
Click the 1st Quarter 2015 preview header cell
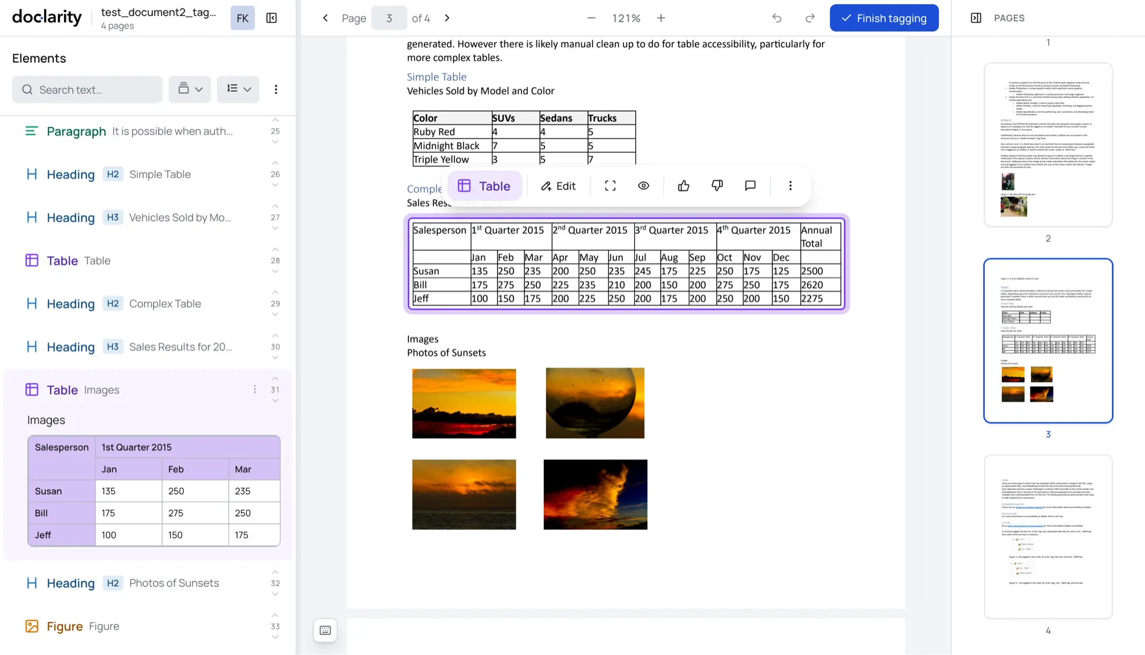point(188,447)
